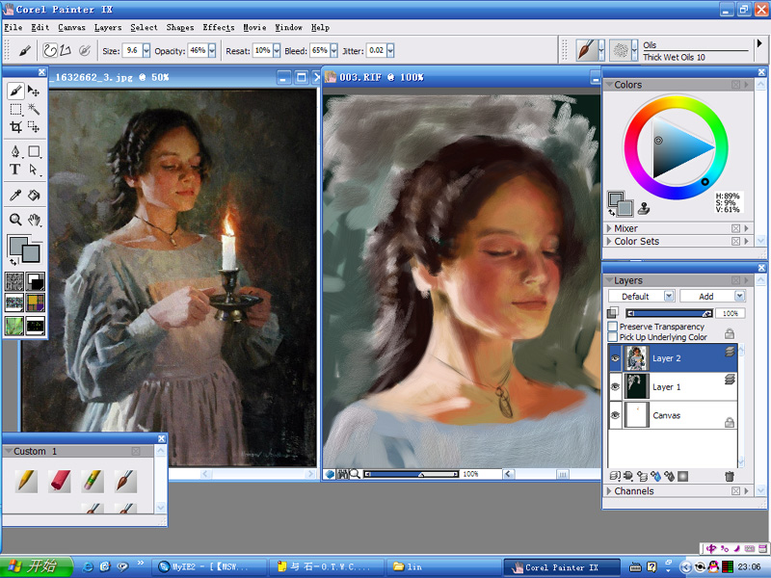Activate the Magnifier tool

pos(15,220)
